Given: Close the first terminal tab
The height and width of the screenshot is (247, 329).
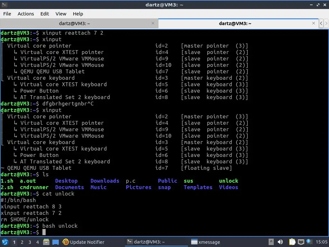Looking at the screenshot, I should click(153, 23).
